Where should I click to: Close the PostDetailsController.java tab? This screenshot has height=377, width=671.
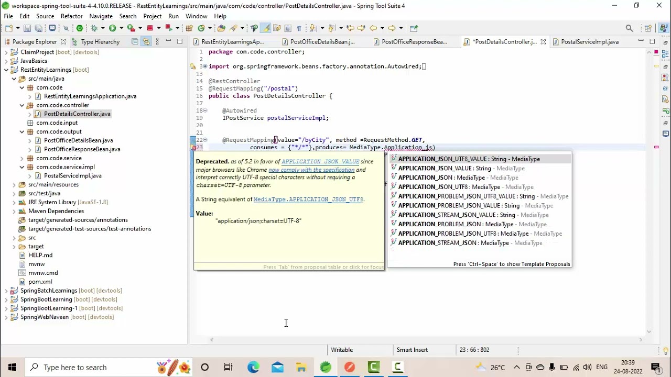543,41
